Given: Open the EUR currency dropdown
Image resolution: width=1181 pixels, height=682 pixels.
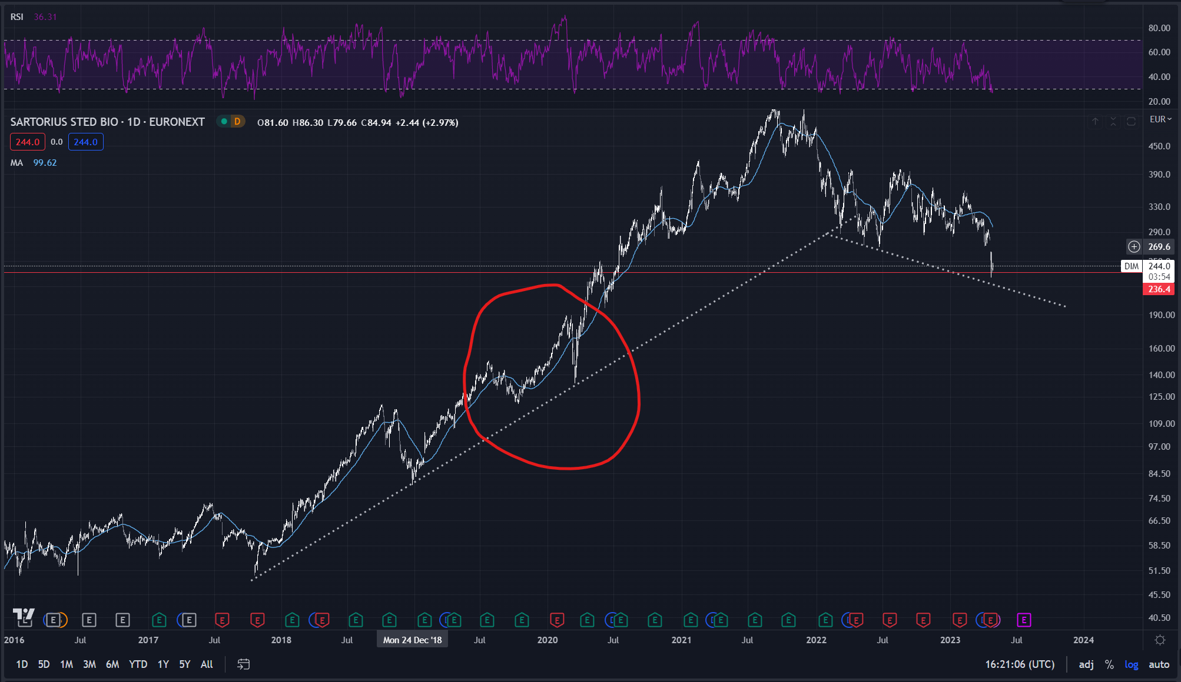Looking at the screenshot, I should 1160,119.
